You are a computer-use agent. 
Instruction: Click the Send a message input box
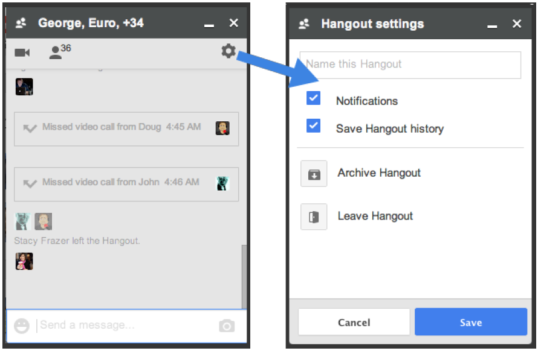(x=127, y=326)
